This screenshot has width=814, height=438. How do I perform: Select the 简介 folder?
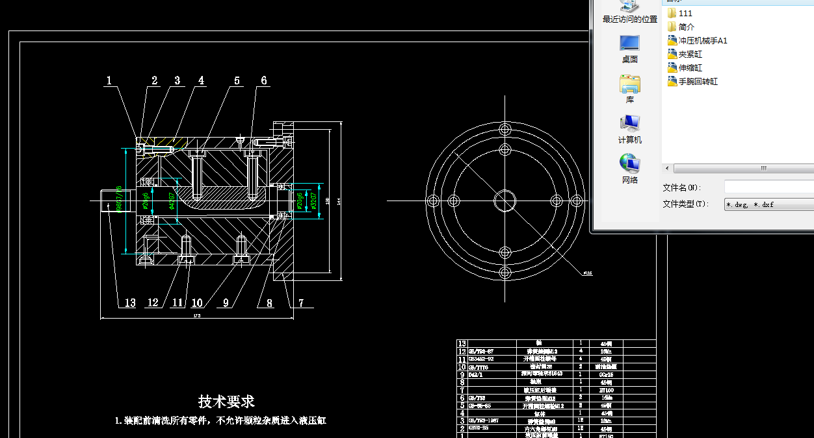[681, 27]
